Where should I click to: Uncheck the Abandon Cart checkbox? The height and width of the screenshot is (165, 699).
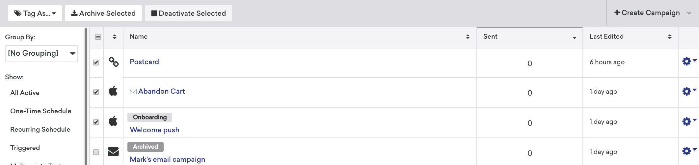pos(96,92)
